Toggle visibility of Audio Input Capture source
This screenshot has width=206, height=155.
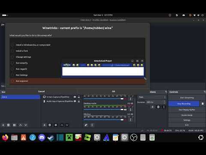tap(75, 101)
